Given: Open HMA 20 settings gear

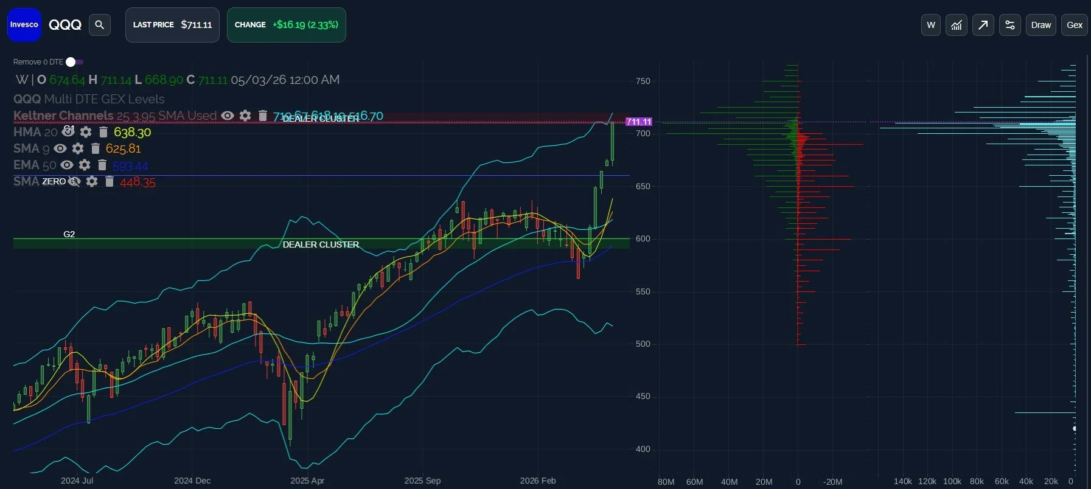Looking at the screenshot, I should click(86, 132).
